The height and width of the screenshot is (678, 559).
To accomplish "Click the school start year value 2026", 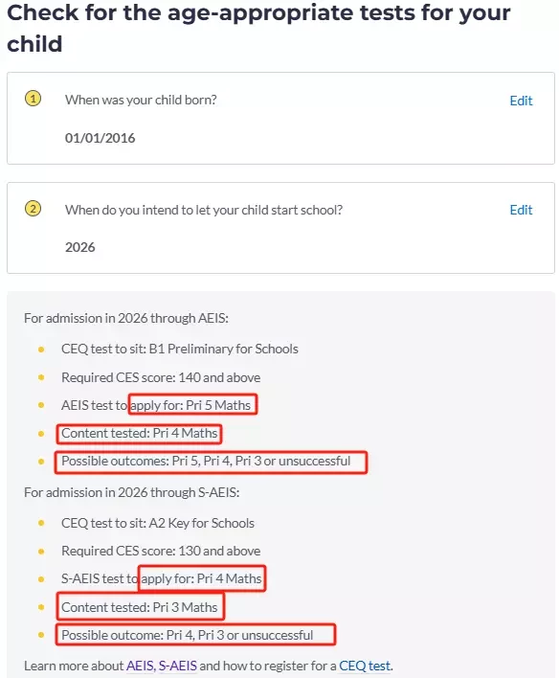I will click(x=80, y=247).
